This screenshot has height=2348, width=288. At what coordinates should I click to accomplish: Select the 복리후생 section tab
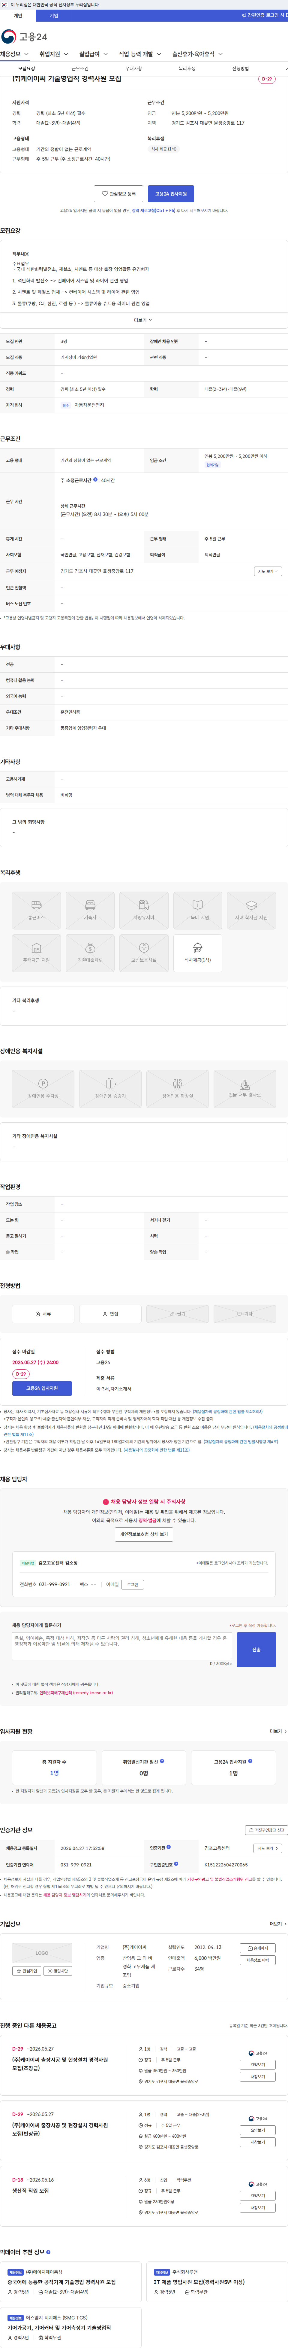point(187,68)
